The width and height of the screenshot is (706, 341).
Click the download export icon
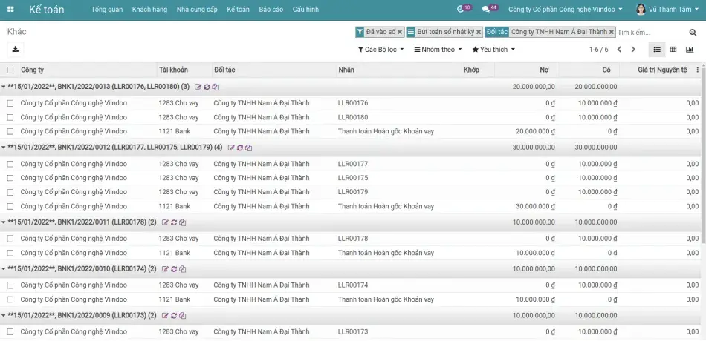(16, 49)
